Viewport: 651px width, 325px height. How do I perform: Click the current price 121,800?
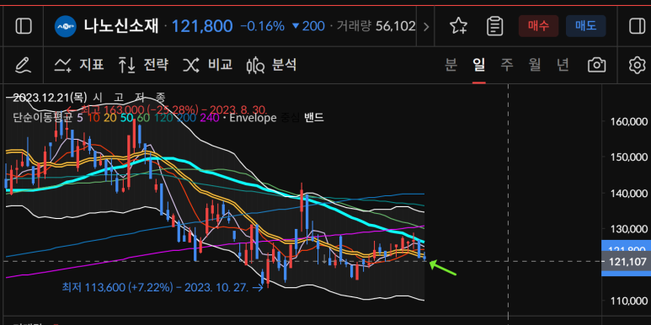[202, 27]
